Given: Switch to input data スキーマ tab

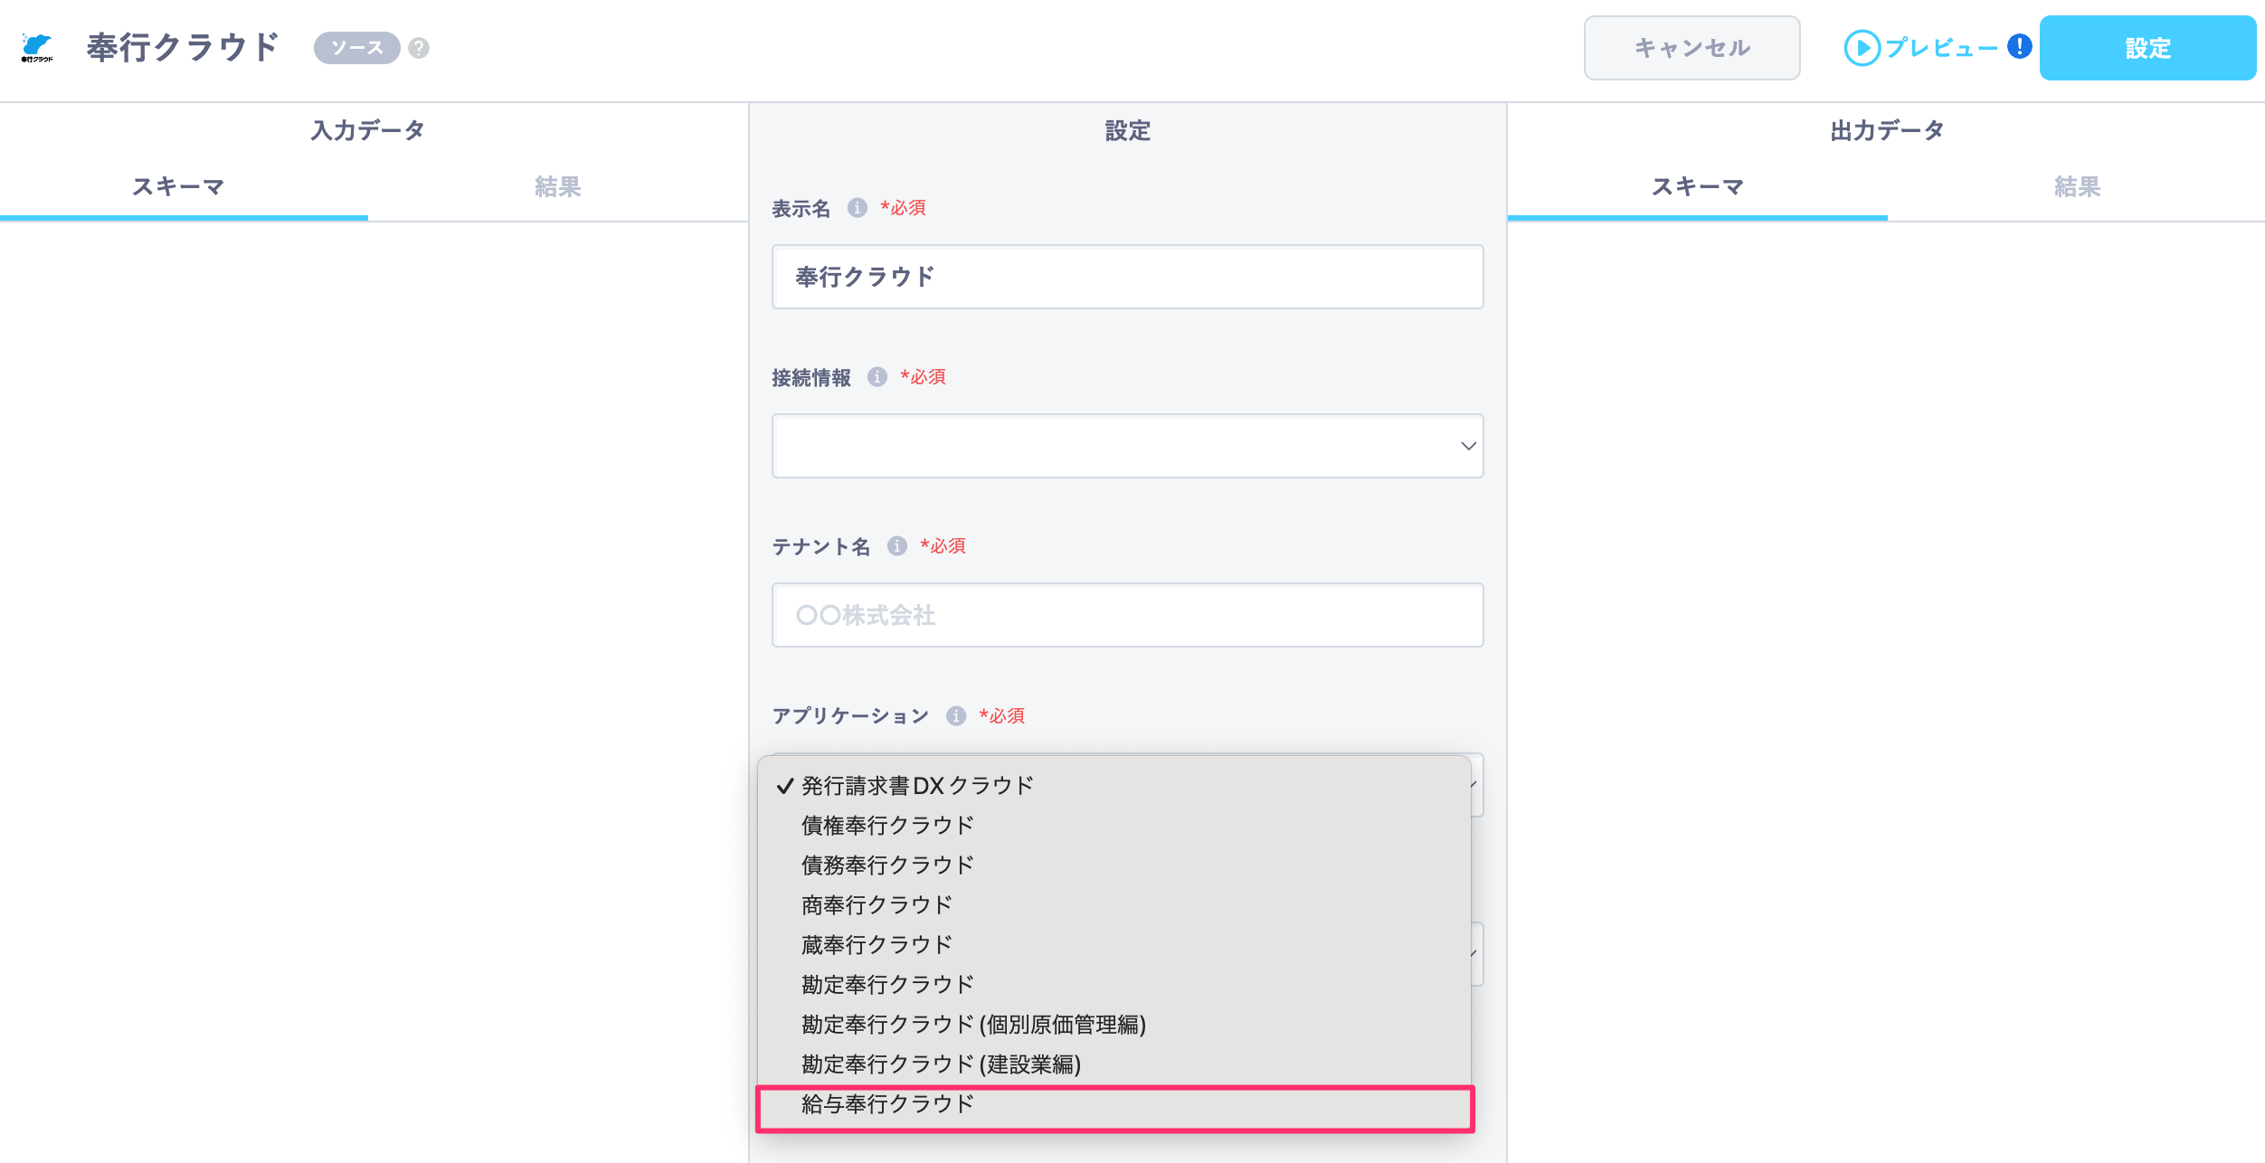Looking at the screenshot, I should point(178,186).
